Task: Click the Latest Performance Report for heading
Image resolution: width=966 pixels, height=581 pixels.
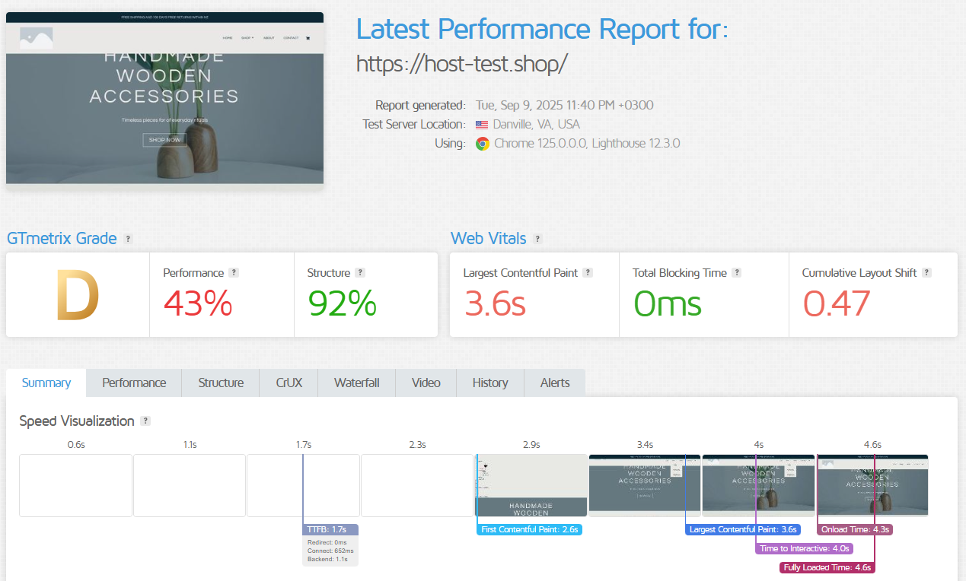Action: [542, 30]
